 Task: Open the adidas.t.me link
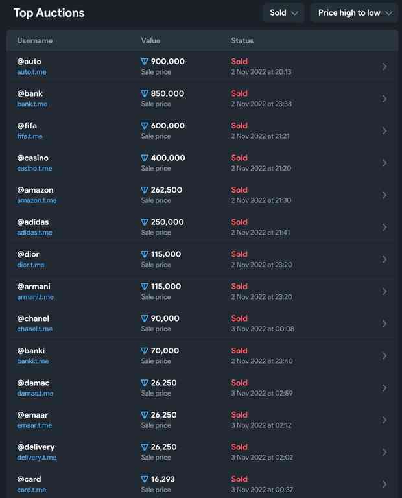(34, 233)
